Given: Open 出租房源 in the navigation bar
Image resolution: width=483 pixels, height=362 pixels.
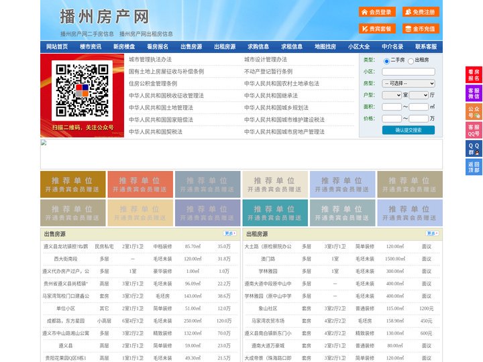Looking at the screenshot, I should [x=225, y=47].
